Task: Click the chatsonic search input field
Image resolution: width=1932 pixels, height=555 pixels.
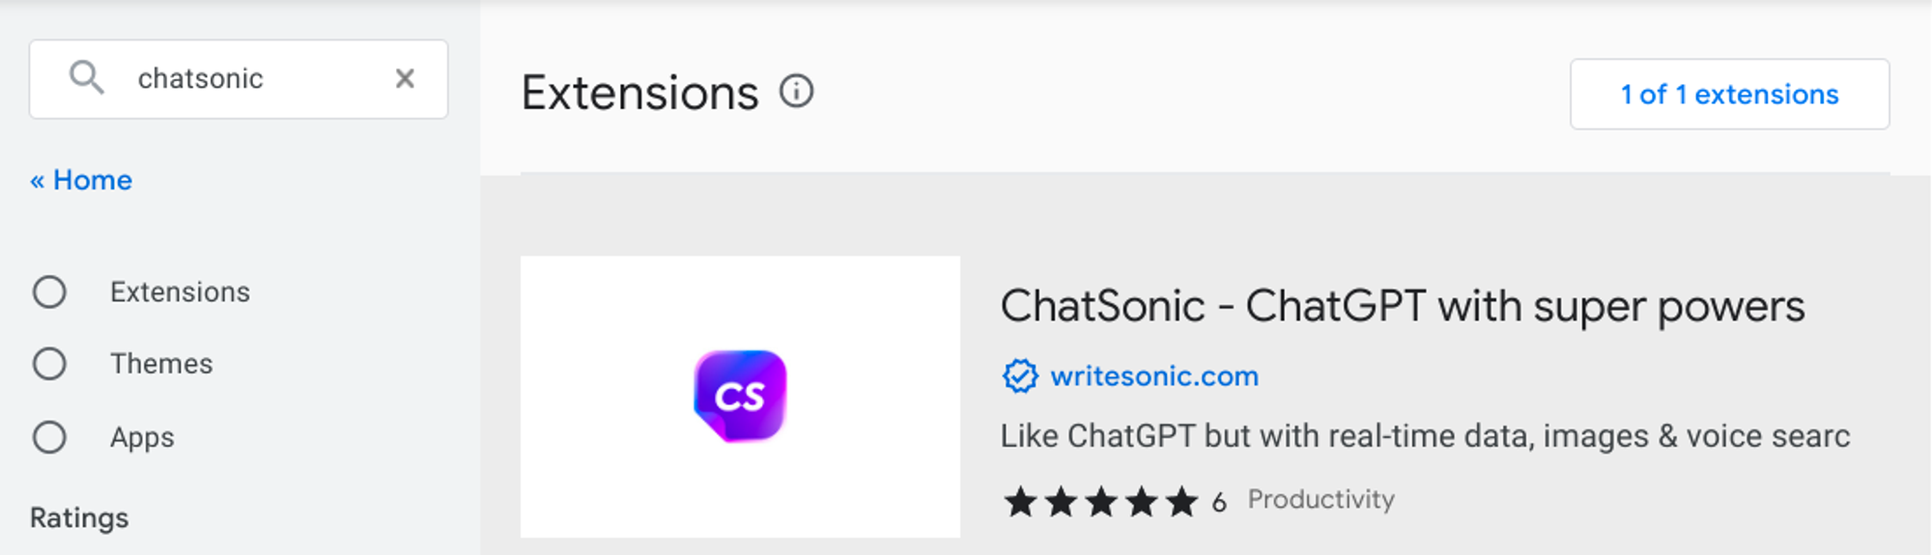Action: [251, 78]
